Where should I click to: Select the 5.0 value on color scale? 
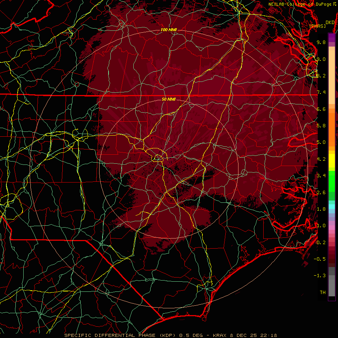321,142
